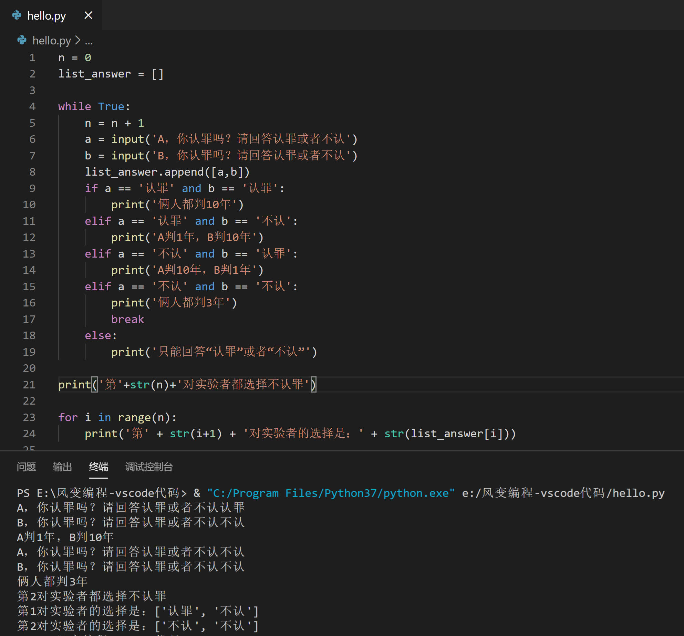This screenshot has height=636, width=684.
Task: Place cursor inside the print statement on line 21
Action: [207, 385]
